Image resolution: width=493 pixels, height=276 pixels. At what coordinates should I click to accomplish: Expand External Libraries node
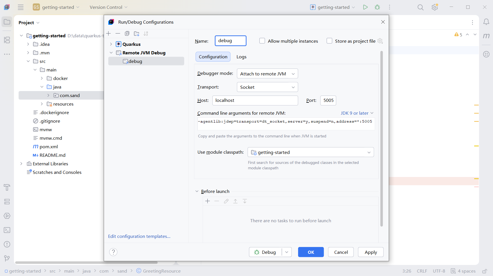[21, 164]
